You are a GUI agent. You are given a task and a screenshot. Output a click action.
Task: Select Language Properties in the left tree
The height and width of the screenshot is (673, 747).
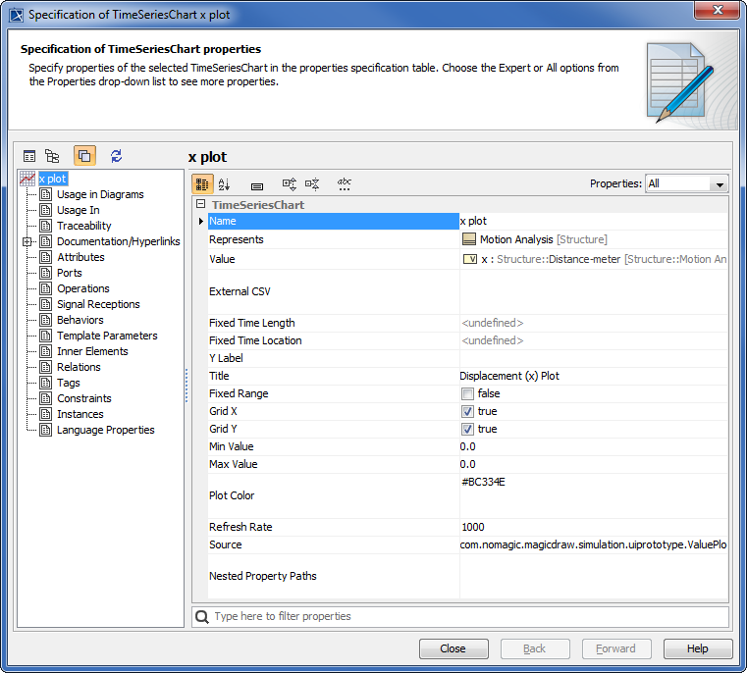pos(105,430)
